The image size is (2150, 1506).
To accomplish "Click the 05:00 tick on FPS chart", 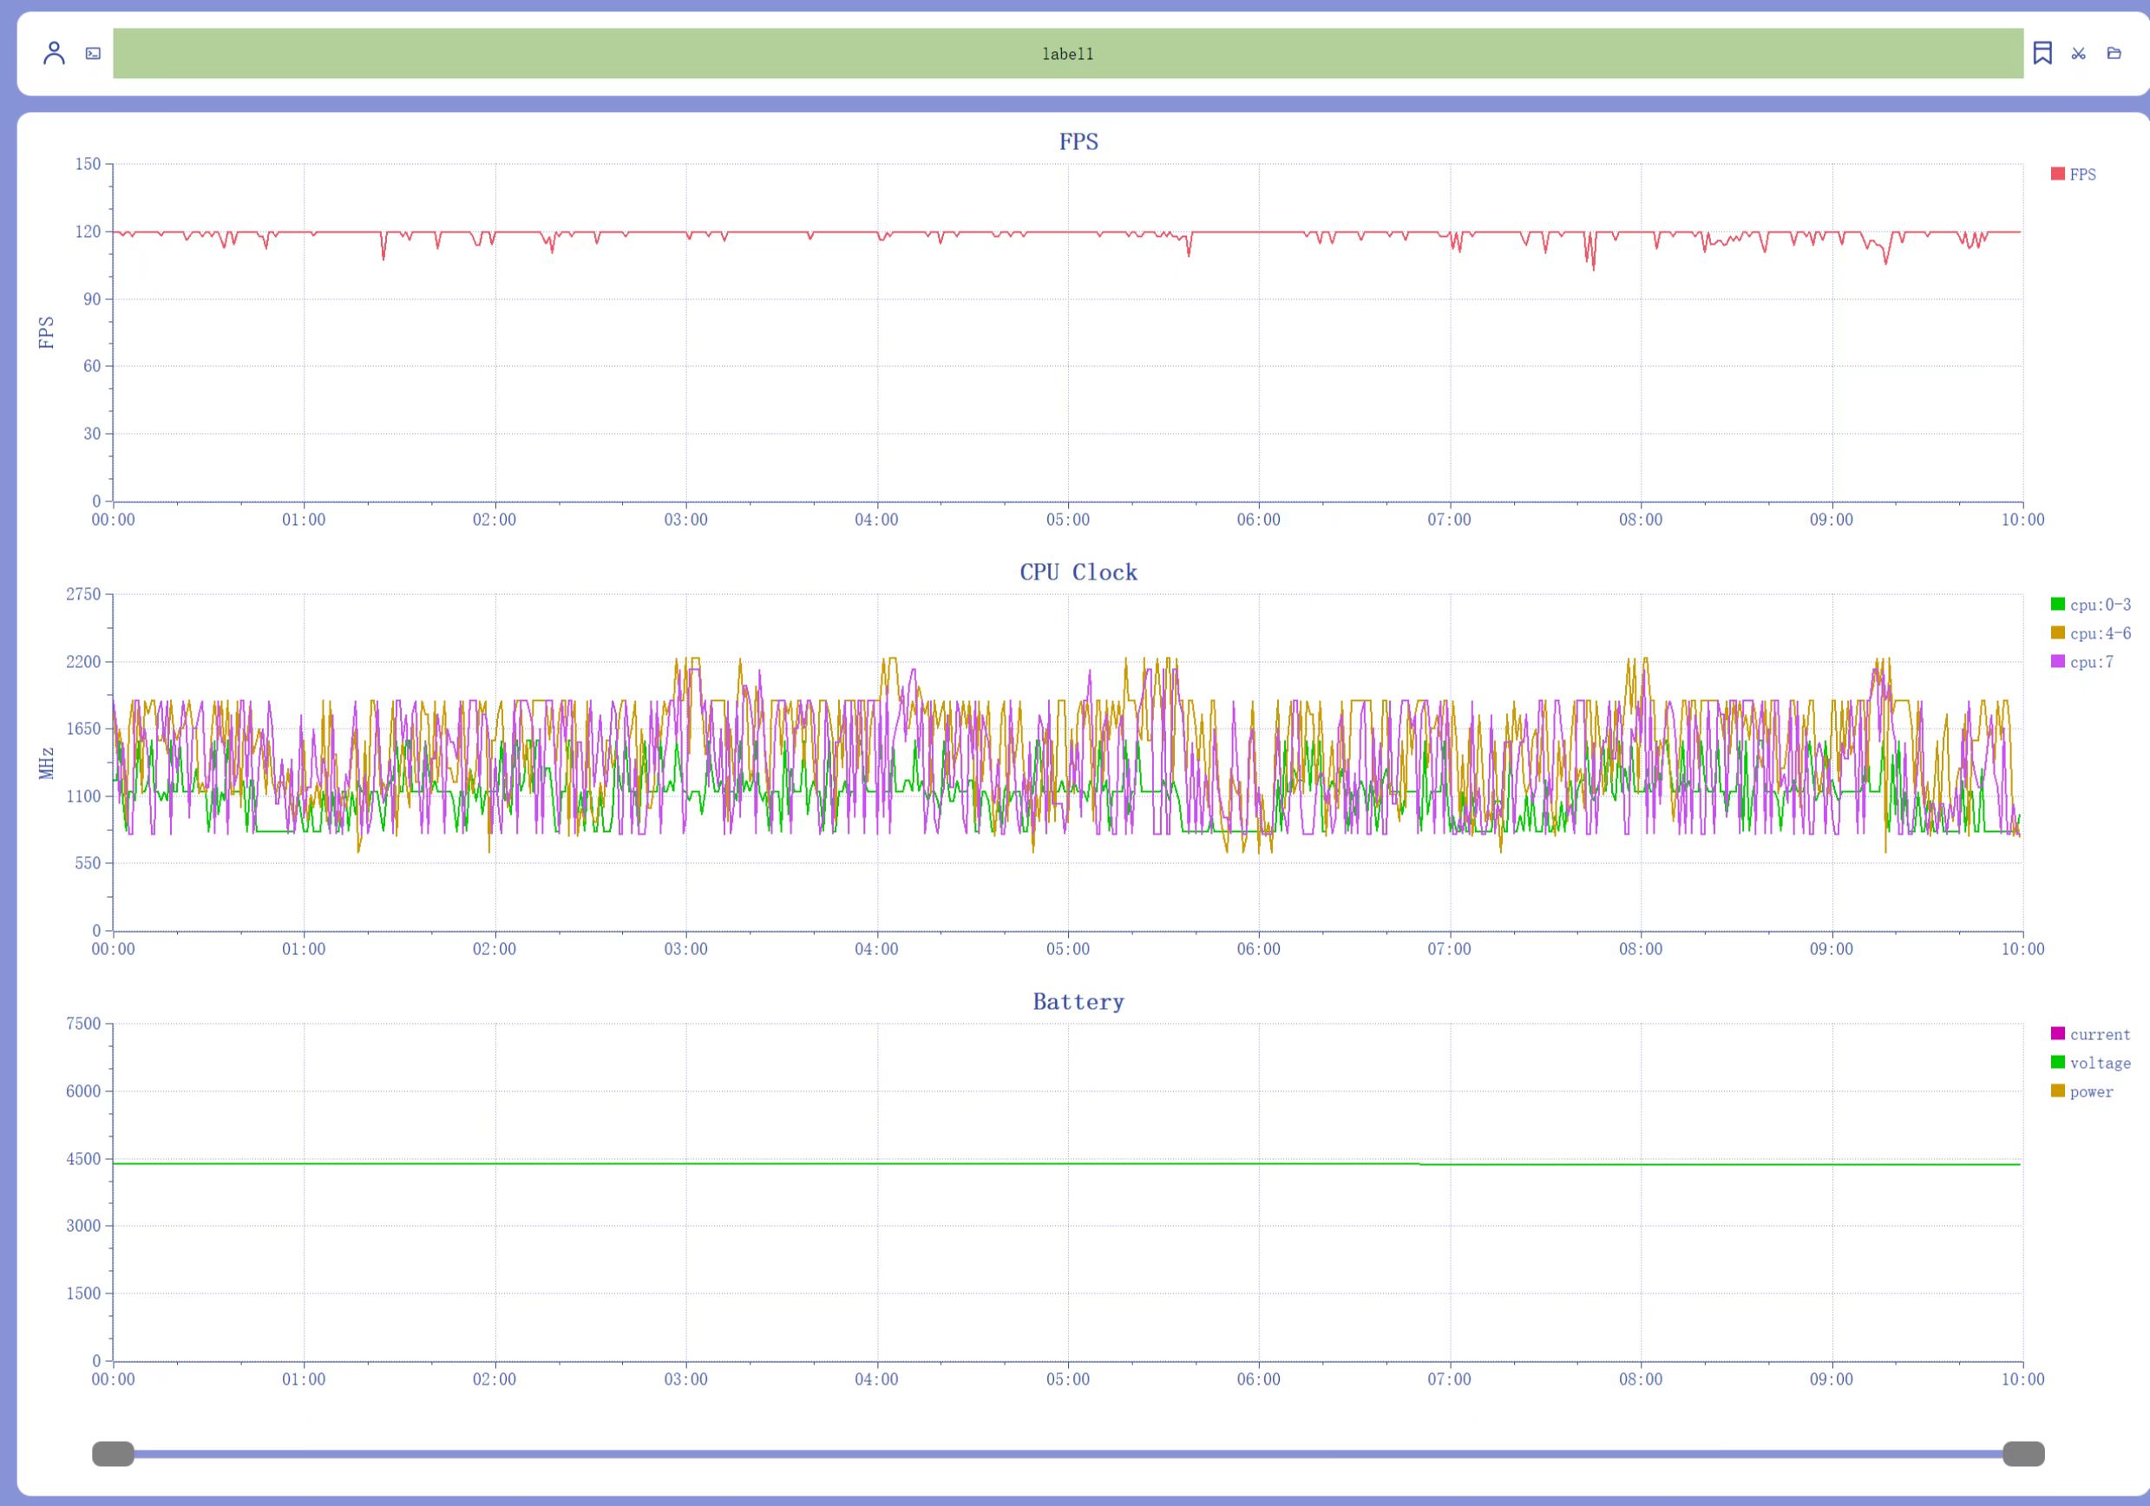I will (x=1068, y=520).
